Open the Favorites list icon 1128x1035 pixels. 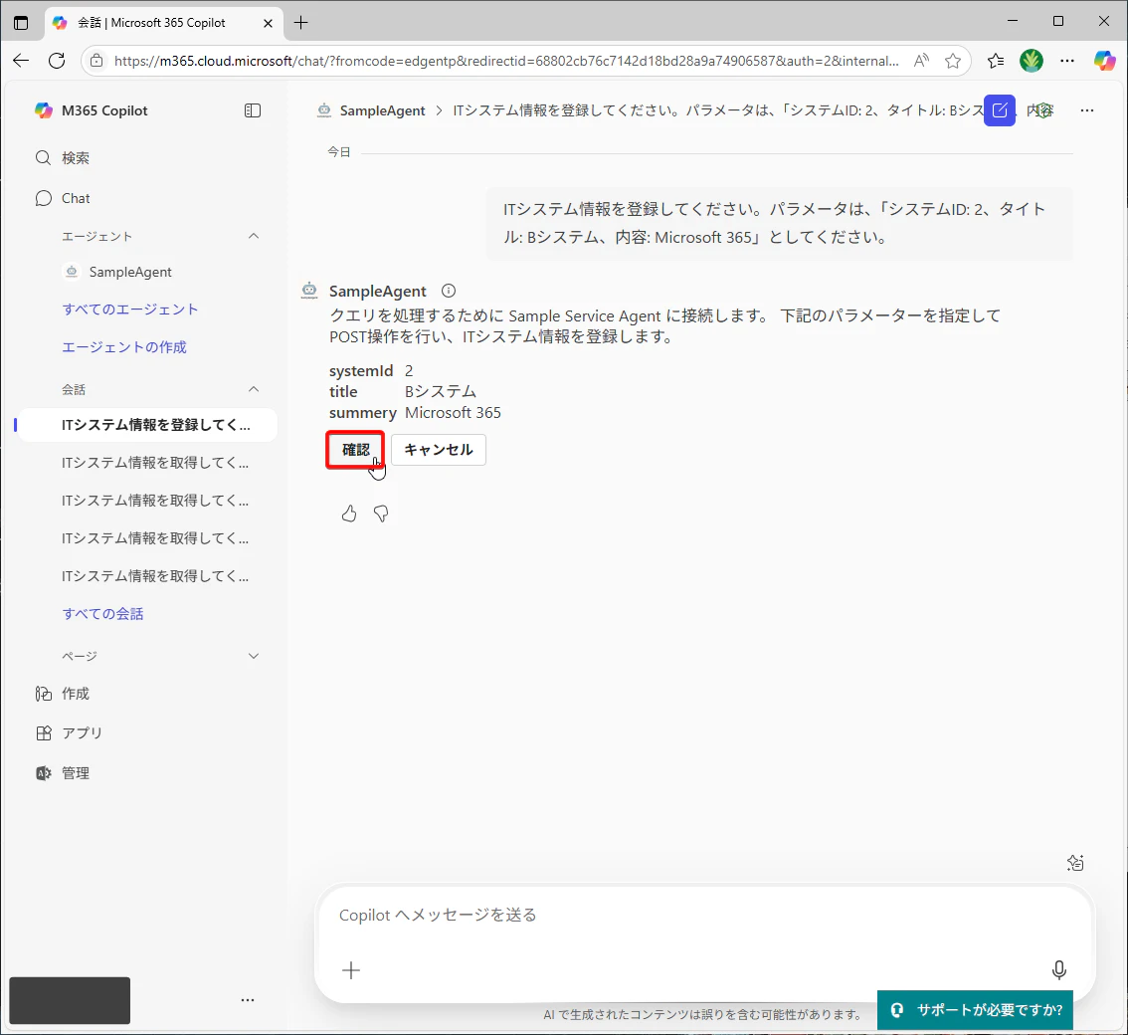[x=996, y=61]
